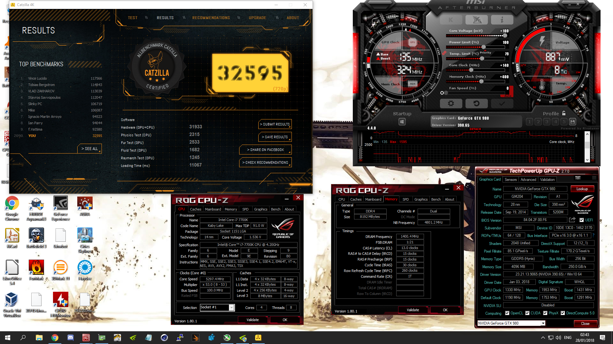Open the UPGRADE tab in Catzilla
The height and width of the screenshot is (344, 613).
257,18
